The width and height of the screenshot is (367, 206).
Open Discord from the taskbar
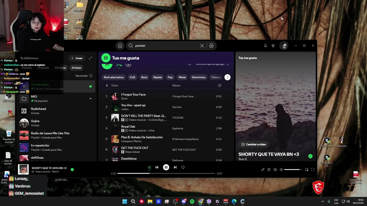coord(184,201)
